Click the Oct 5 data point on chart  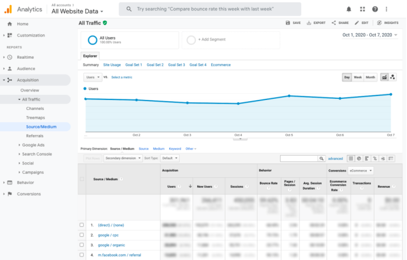pyautogui.click(x=289, y=96)
